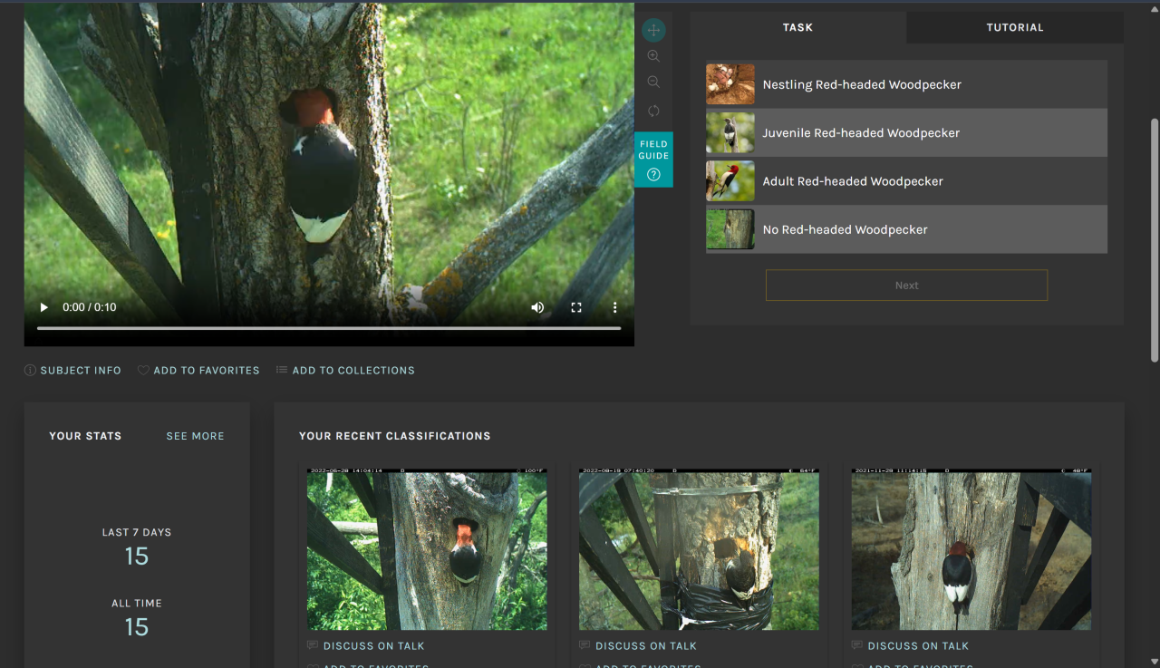
Task: Switch to the Tutorial tab
Action: click(x=1015, y=27)
